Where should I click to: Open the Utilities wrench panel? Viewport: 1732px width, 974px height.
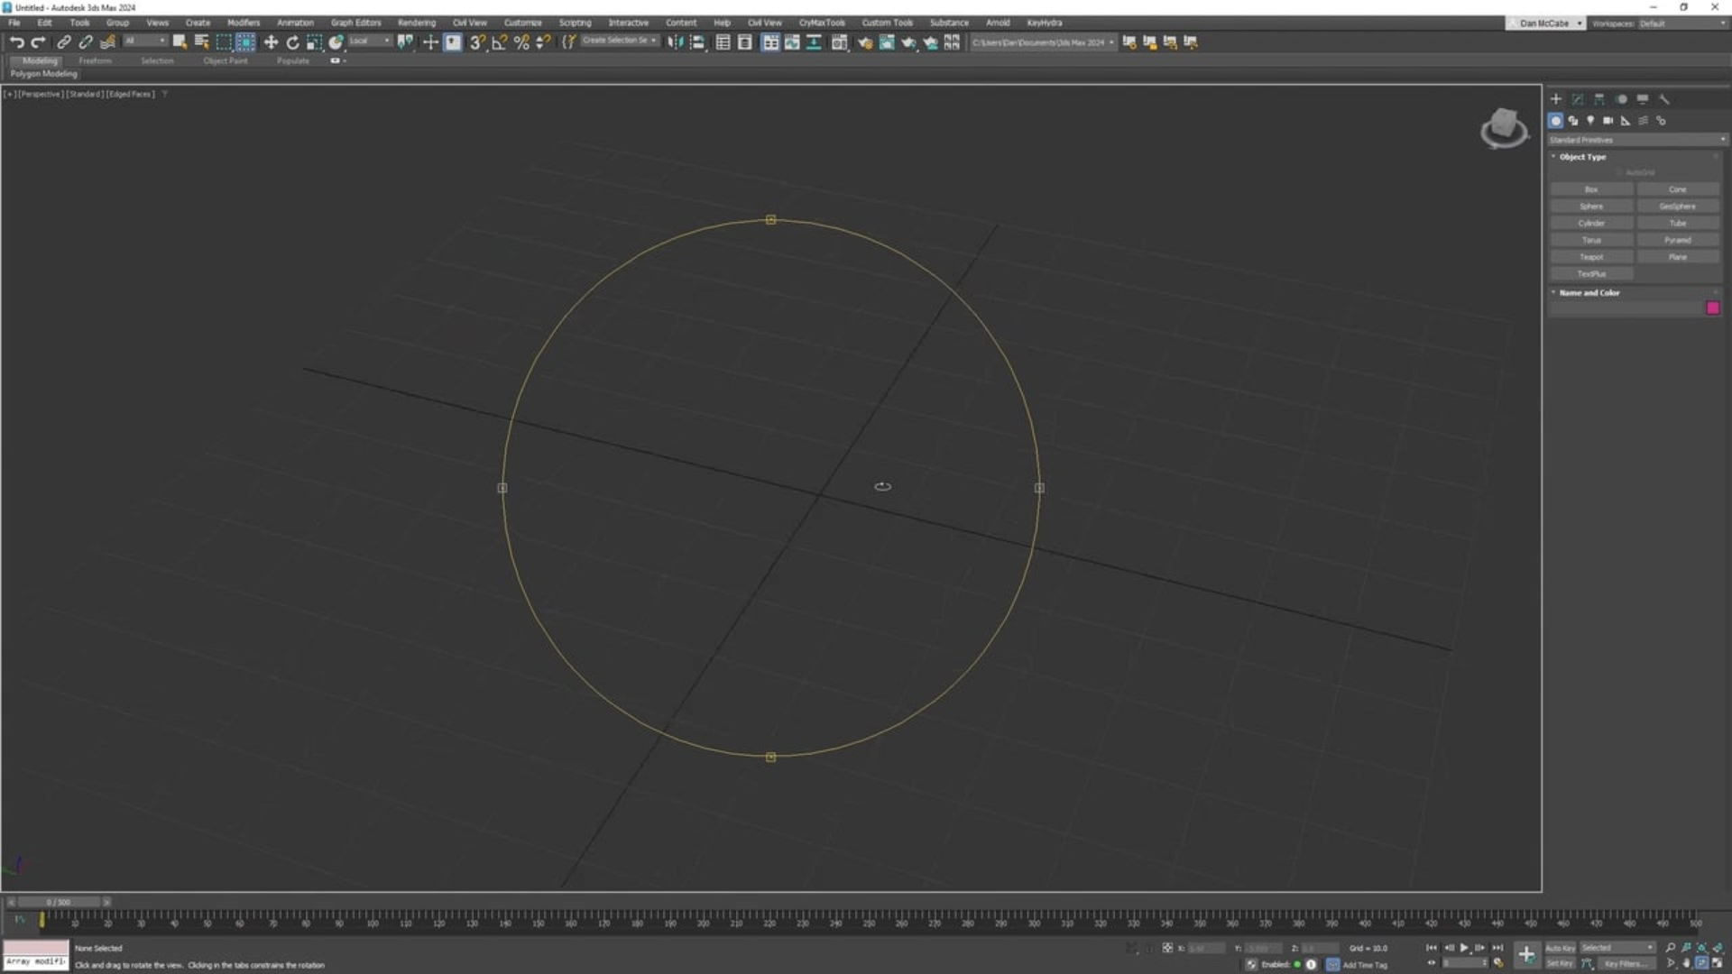coord(1664,99)
